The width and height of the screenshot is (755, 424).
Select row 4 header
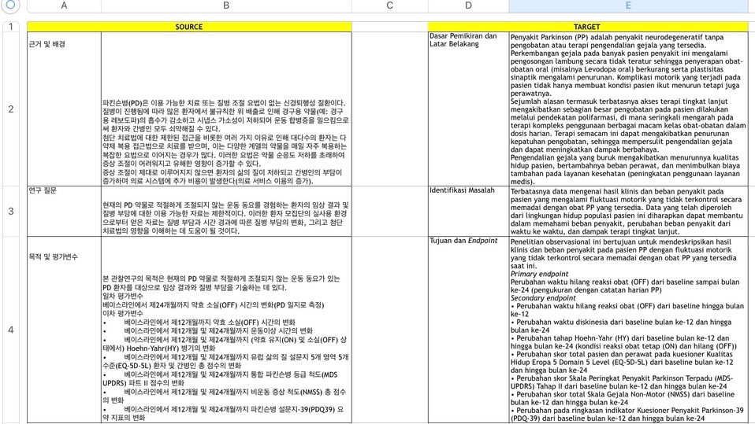[11, 330]
